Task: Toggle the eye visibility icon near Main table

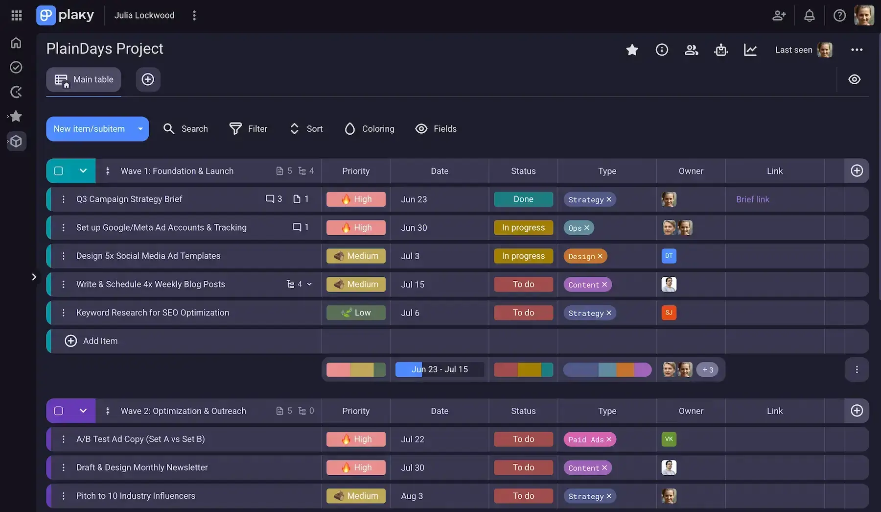Action: tap(855, 79)
